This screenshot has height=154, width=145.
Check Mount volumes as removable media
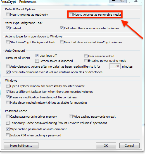tap(71, 15)
